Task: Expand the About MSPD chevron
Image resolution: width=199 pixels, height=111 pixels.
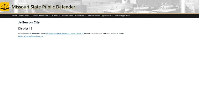Action: click(x=31, y=16)
